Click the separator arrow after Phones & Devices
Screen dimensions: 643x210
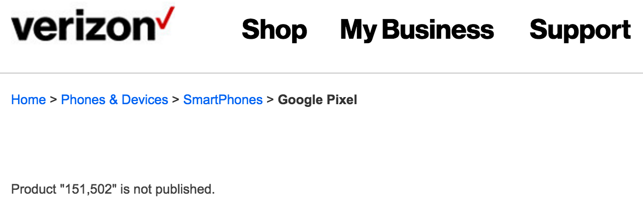click(176, 100)
